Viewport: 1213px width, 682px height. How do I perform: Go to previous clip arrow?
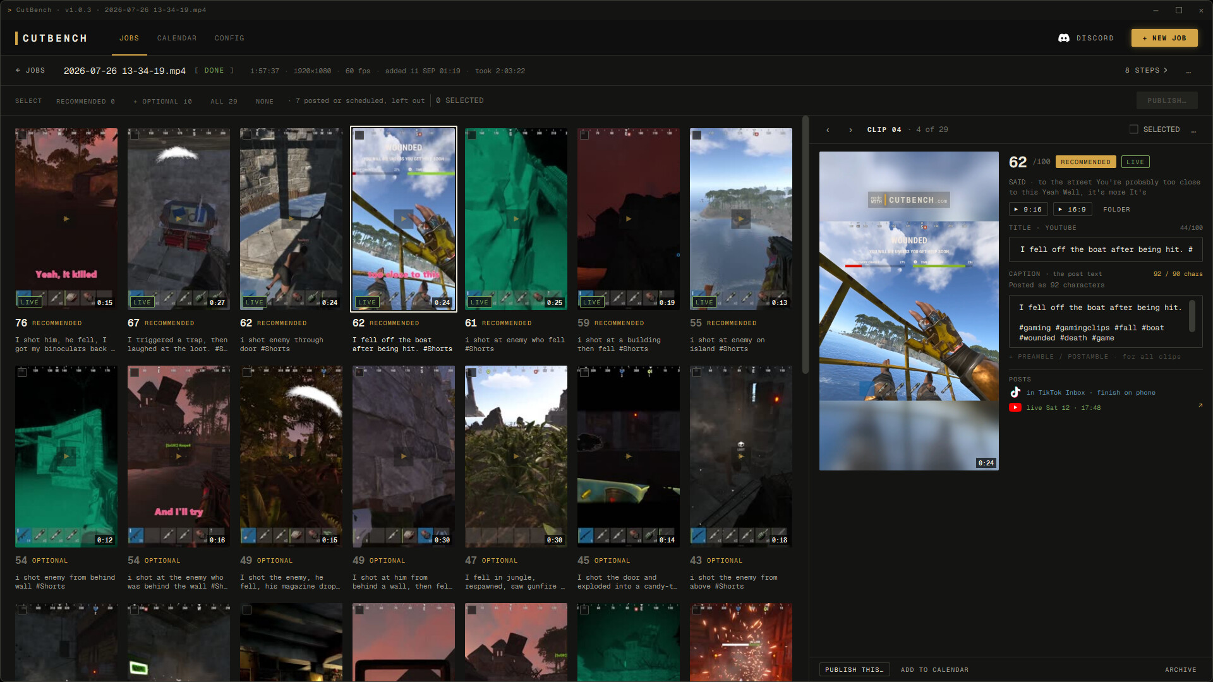[x=828, y=130]
